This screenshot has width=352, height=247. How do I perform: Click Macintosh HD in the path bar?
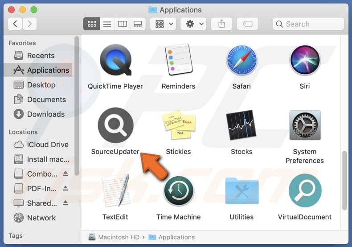pos(114,237)
